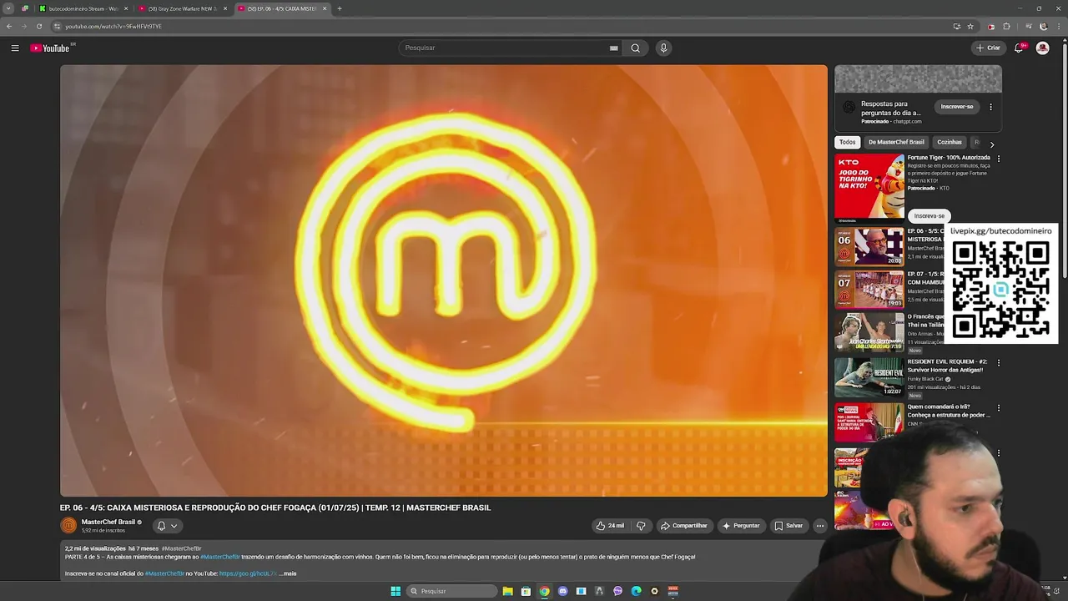The height and width of the screenshot is (601, 1068).
Task: Close the butecodomineiro Stream tab
Action: click(x=126, y=8)
